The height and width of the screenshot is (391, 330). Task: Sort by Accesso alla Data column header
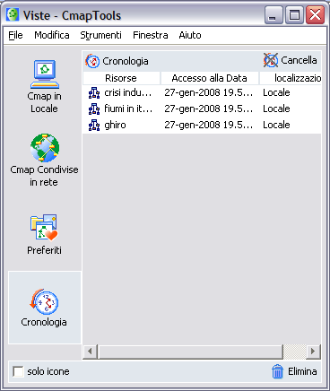(210, 78)
